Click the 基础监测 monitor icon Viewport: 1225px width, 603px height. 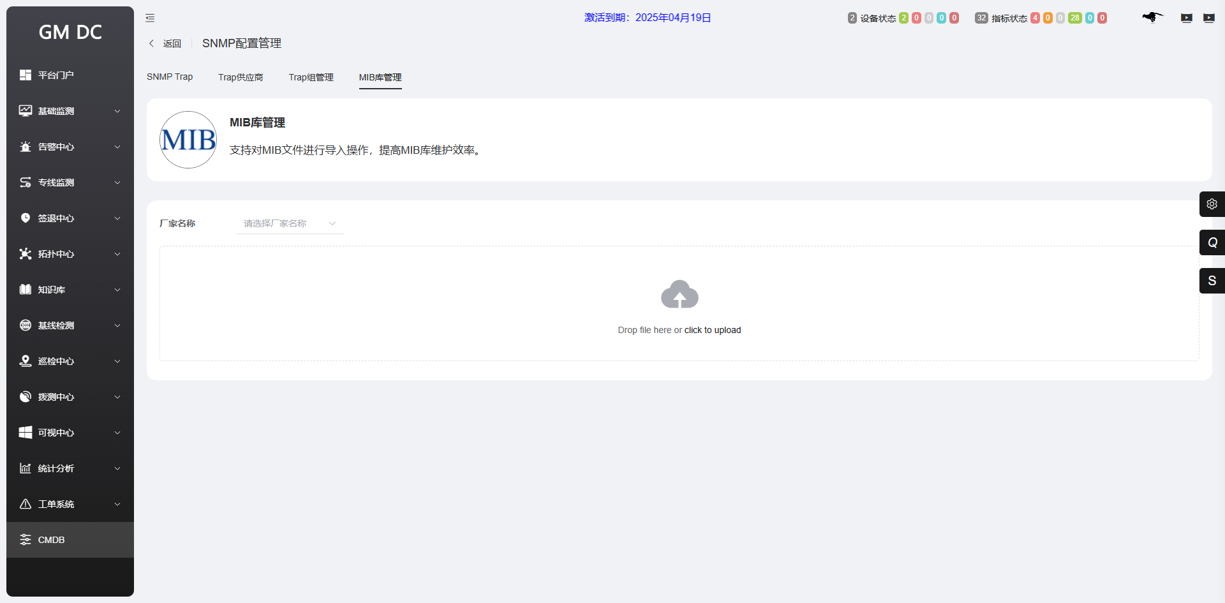(26, 111)
